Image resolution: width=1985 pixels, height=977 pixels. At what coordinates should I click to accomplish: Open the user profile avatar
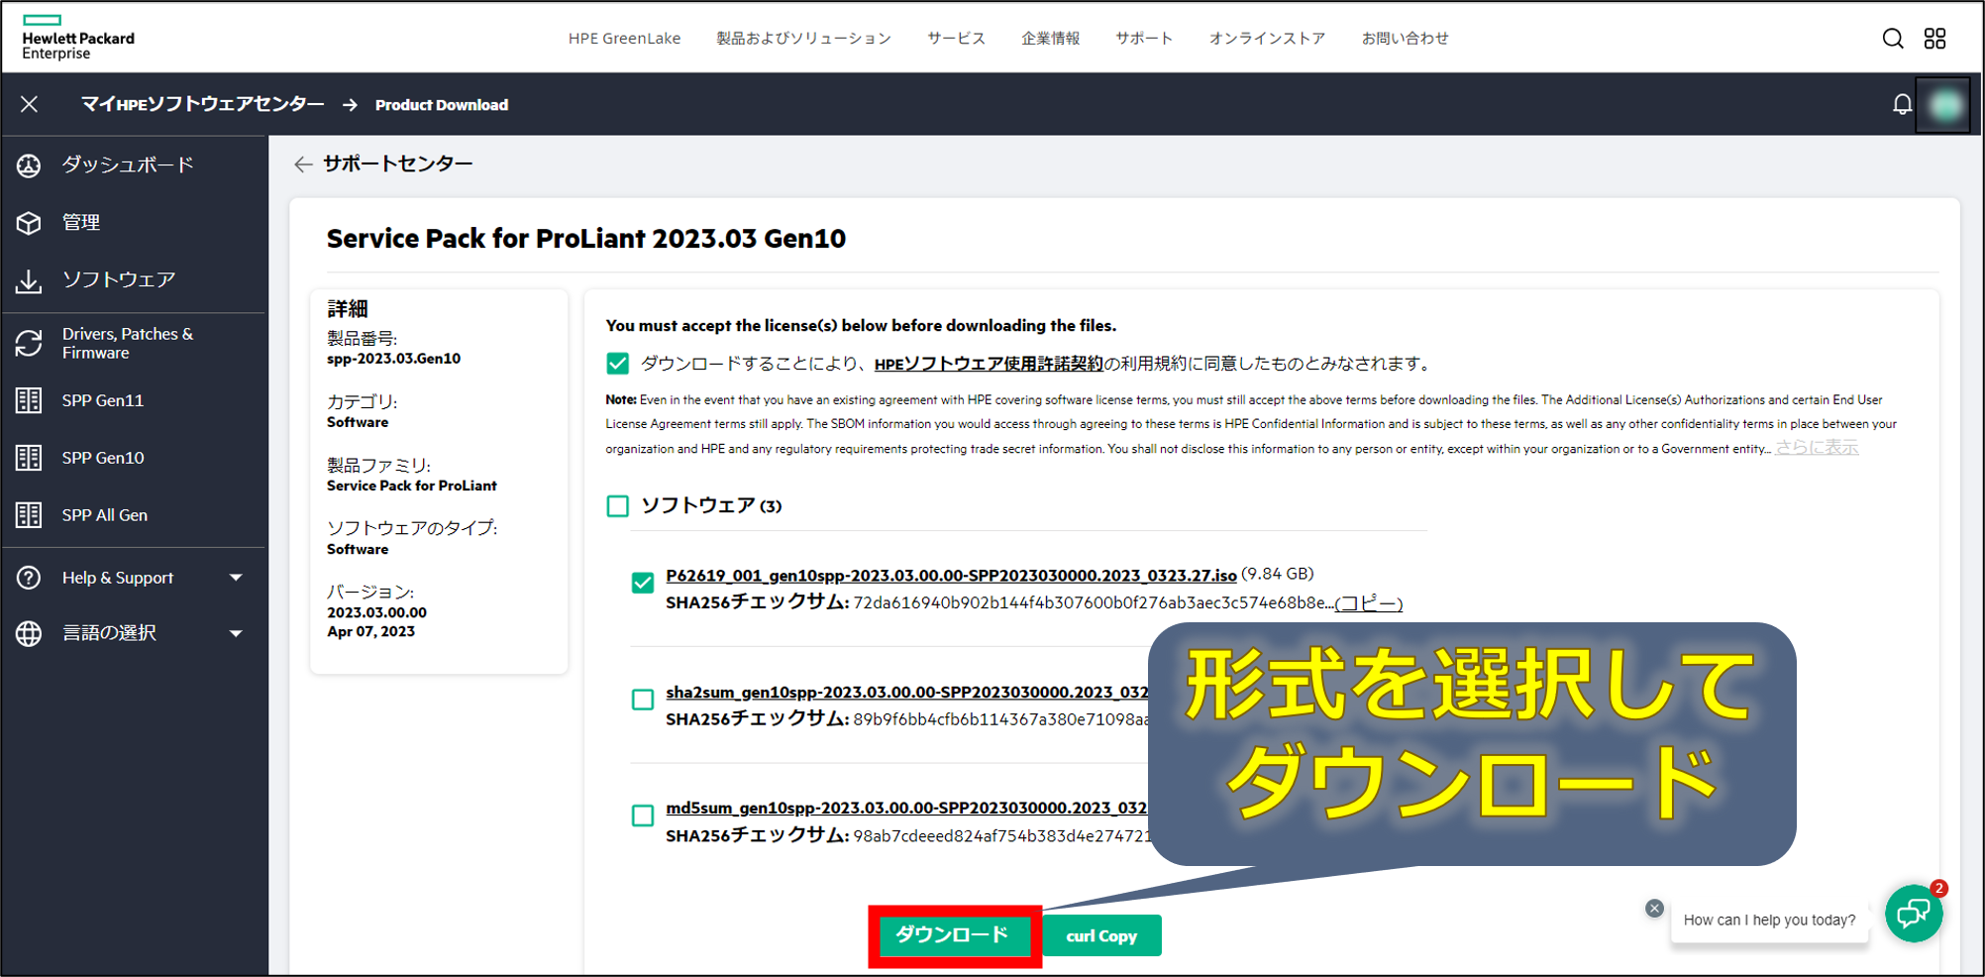tap(1943, 105)
